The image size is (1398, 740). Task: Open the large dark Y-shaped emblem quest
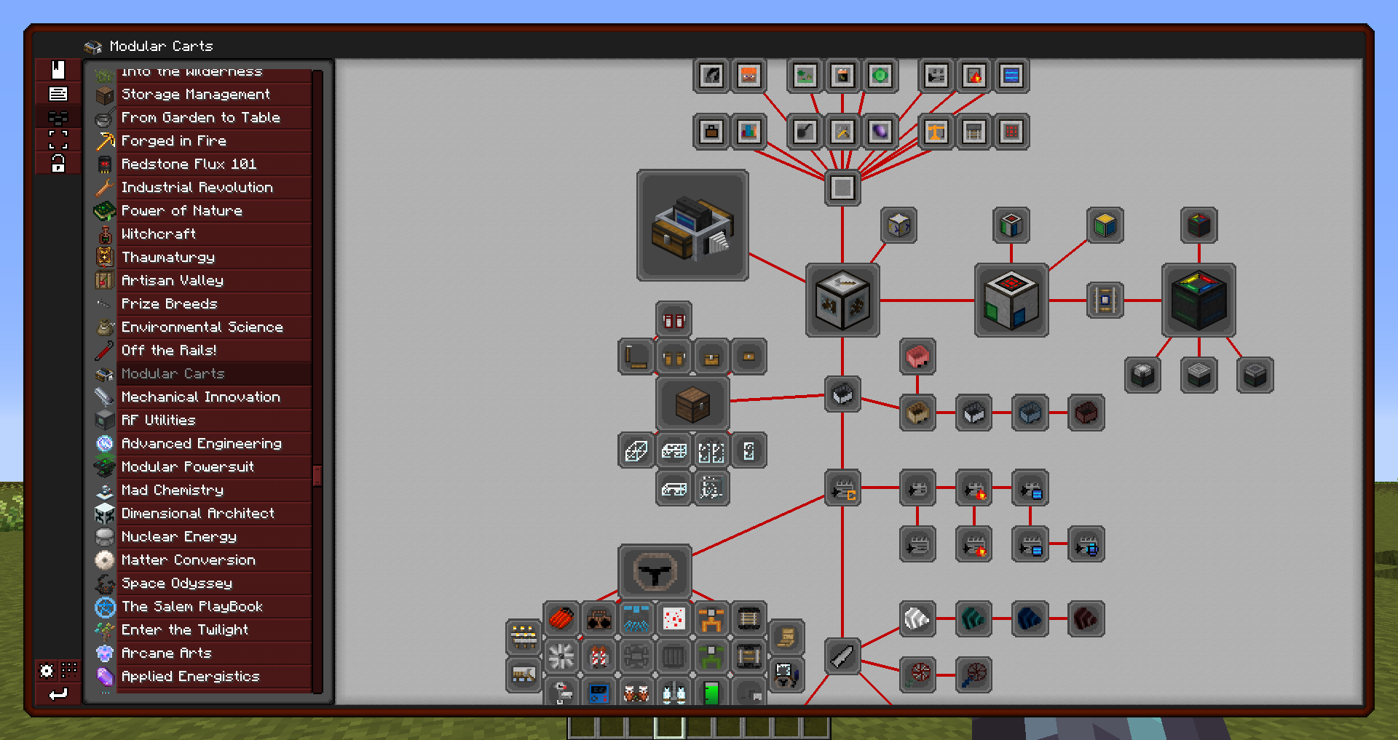click(x=655, y=572)
